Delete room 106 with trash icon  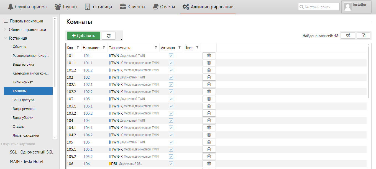pyautogui.click(x=209, y=164)
